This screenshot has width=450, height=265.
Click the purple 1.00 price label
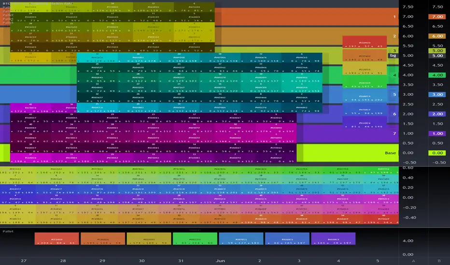tap(437, 133)
